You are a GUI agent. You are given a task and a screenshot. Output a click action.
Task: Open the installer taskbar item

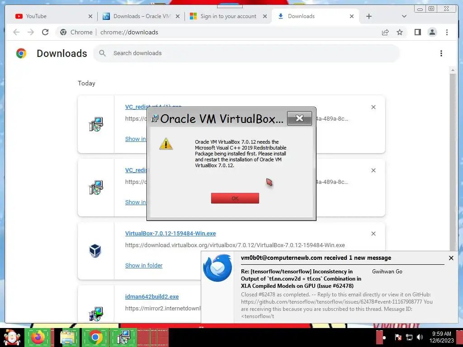click(124, 337)
